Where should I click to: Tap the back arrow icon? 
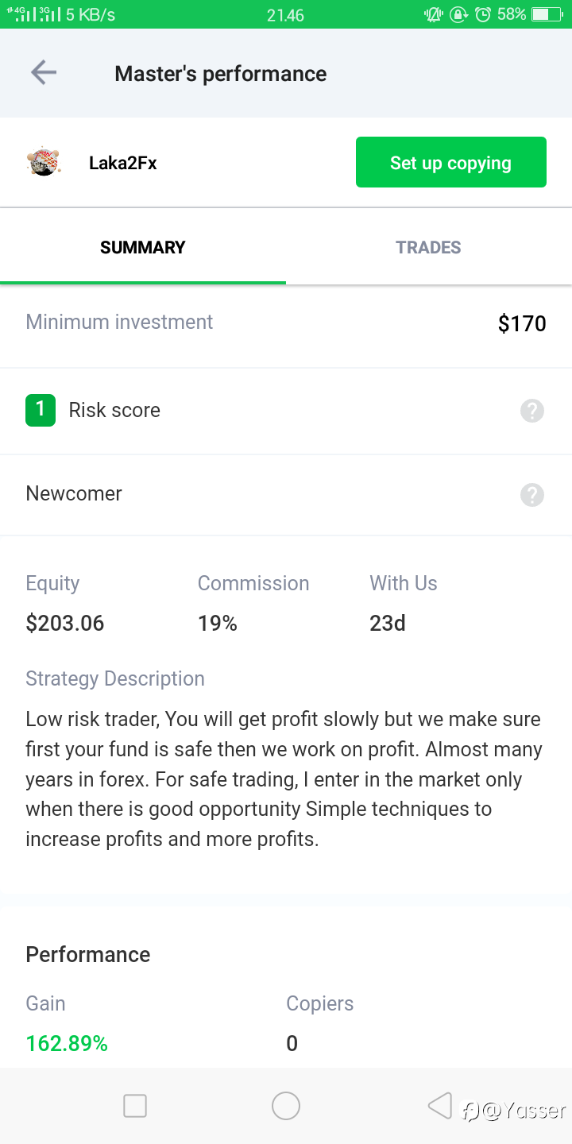(x=44, y=73)
